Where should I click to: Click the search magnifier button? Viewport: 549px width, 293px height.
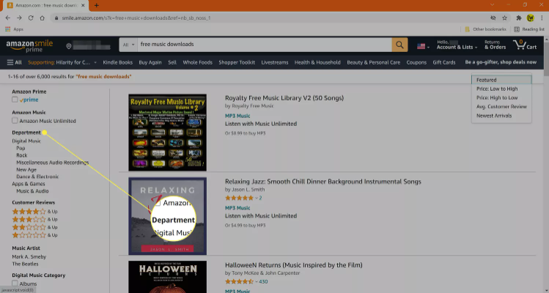coord(399,45)
